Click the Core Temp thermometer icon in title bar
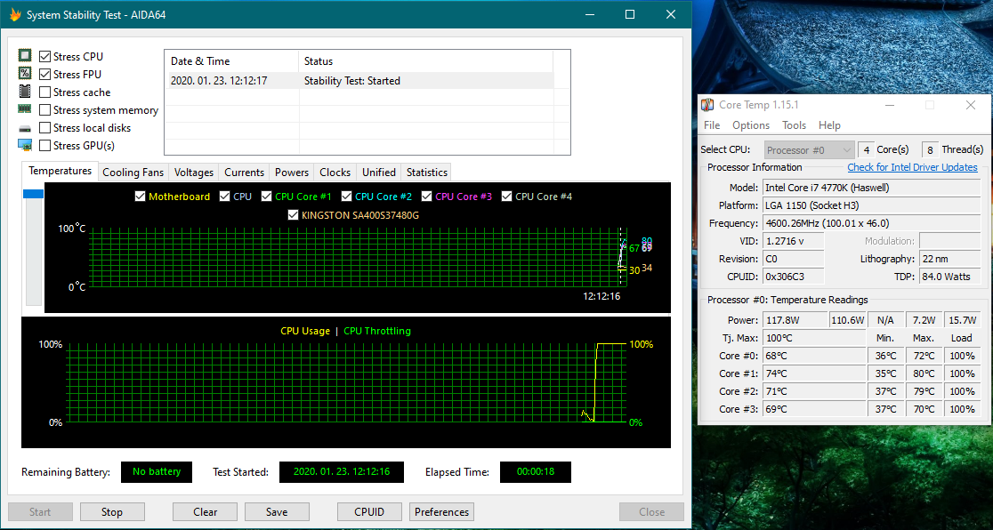This screenshot has height=530, width=993. click(x=707, y=104)
